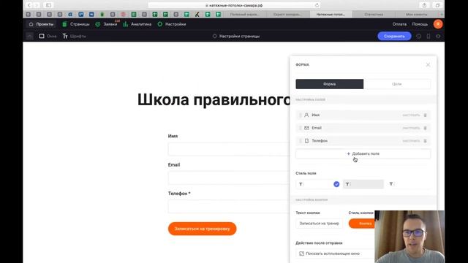Open Настроить for the Email field
Image resolution: width=468 pixels, height=263 pixels.
tap(411, 128)
